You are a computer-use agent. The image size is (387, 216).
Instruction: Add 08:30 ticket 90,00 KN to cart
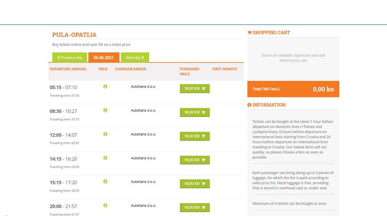click(194, 112)
